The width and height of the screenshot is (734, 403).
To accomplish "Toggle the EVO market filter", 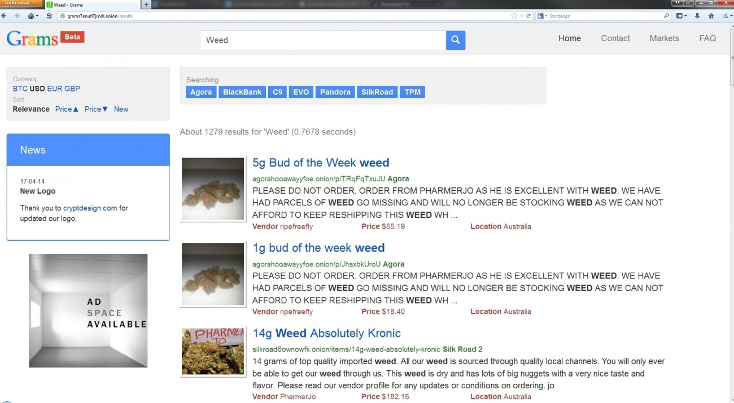I will pos(301,92).
